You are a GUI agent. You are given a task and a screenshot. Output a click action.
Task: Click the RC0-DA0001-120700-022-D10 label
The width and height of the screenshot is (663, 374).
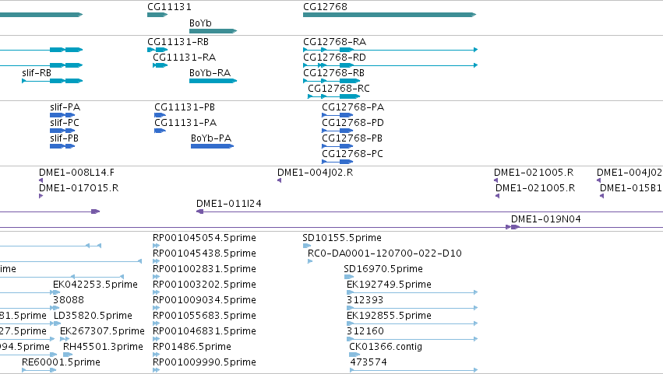(x=385, y=253)
